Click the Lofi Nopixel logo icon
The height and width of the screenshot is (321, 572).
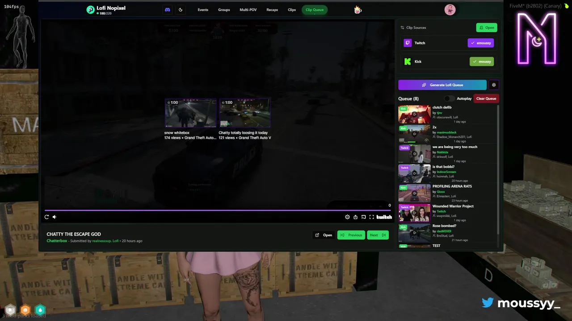coord(91,10)
